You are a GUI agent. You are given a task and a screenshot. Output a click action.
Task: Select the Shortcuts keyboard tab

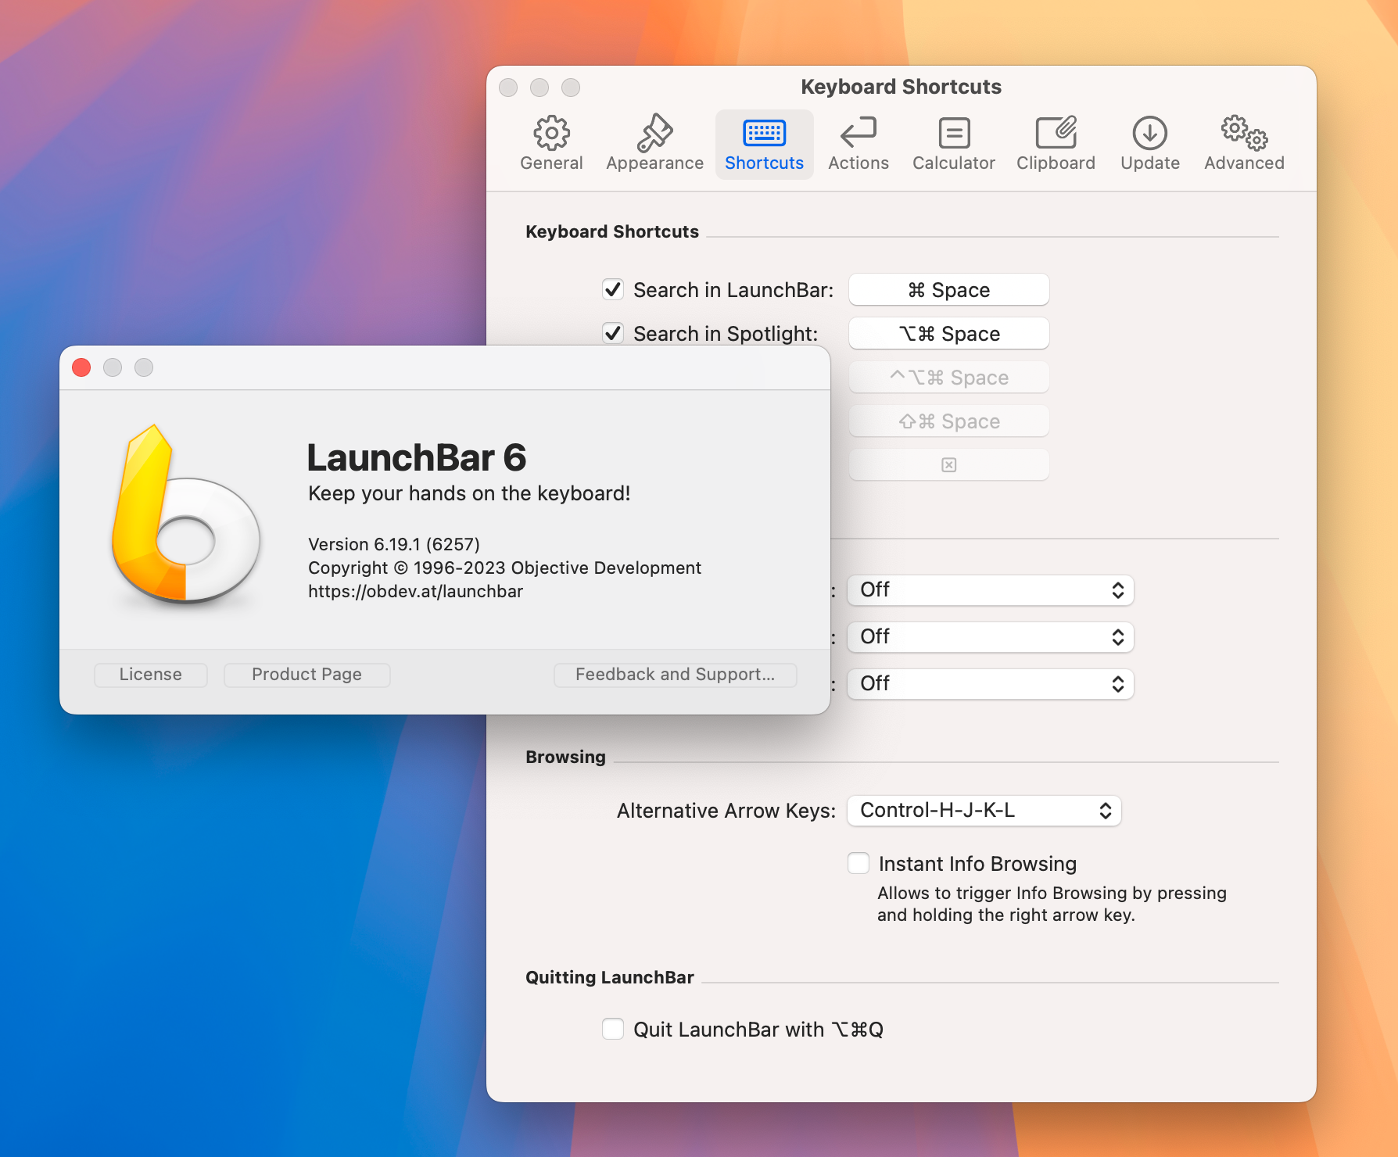[x=764, y=145]
